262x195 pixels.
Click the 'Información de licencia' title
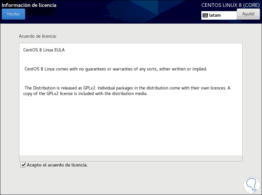[29, 5]
